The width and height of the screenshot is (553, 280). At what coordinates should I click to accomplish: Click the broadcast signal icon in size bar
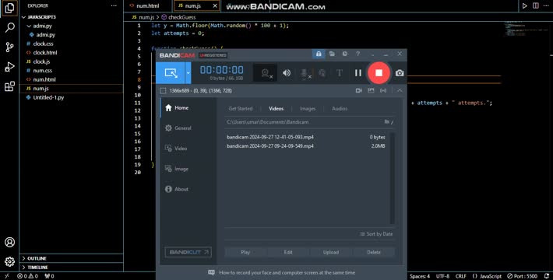383,90
